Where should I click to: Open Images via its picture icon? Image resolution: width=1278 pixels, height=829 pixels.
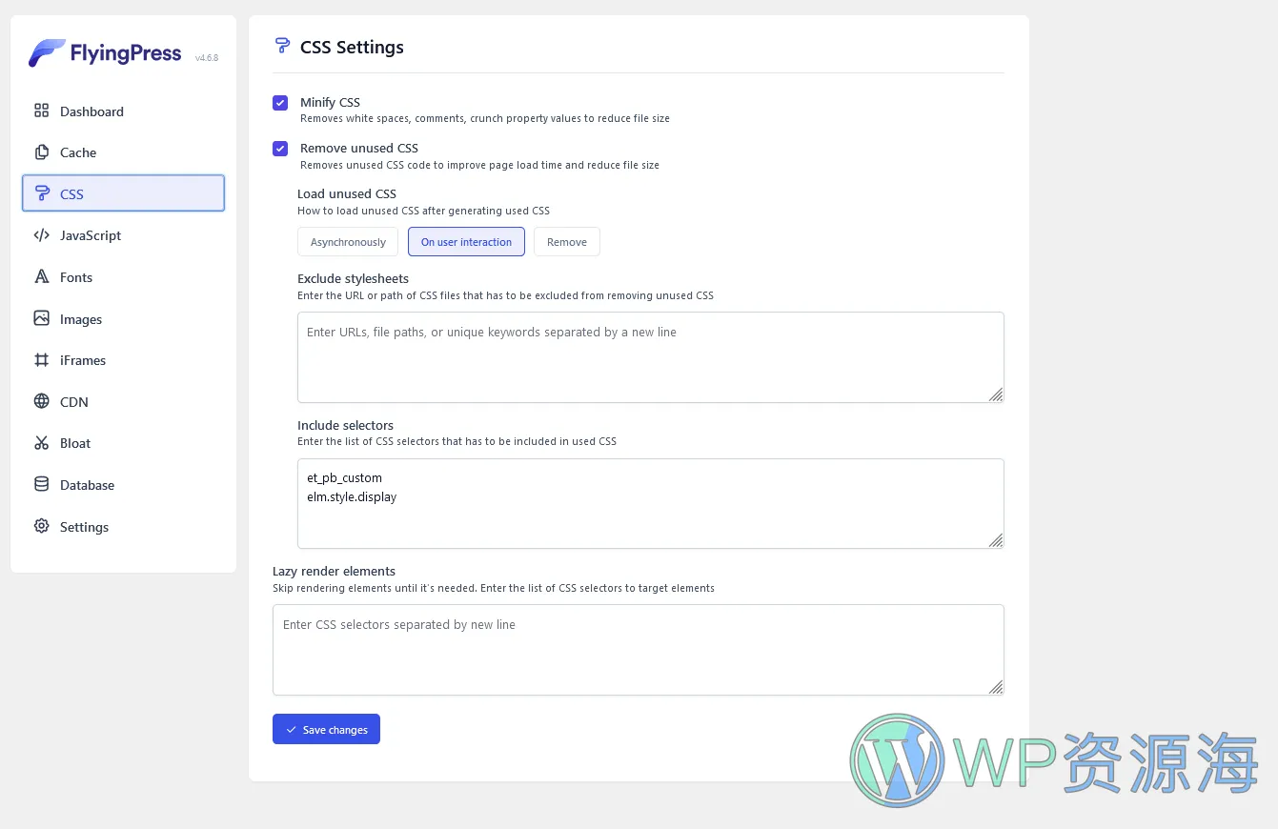point(41,318)
